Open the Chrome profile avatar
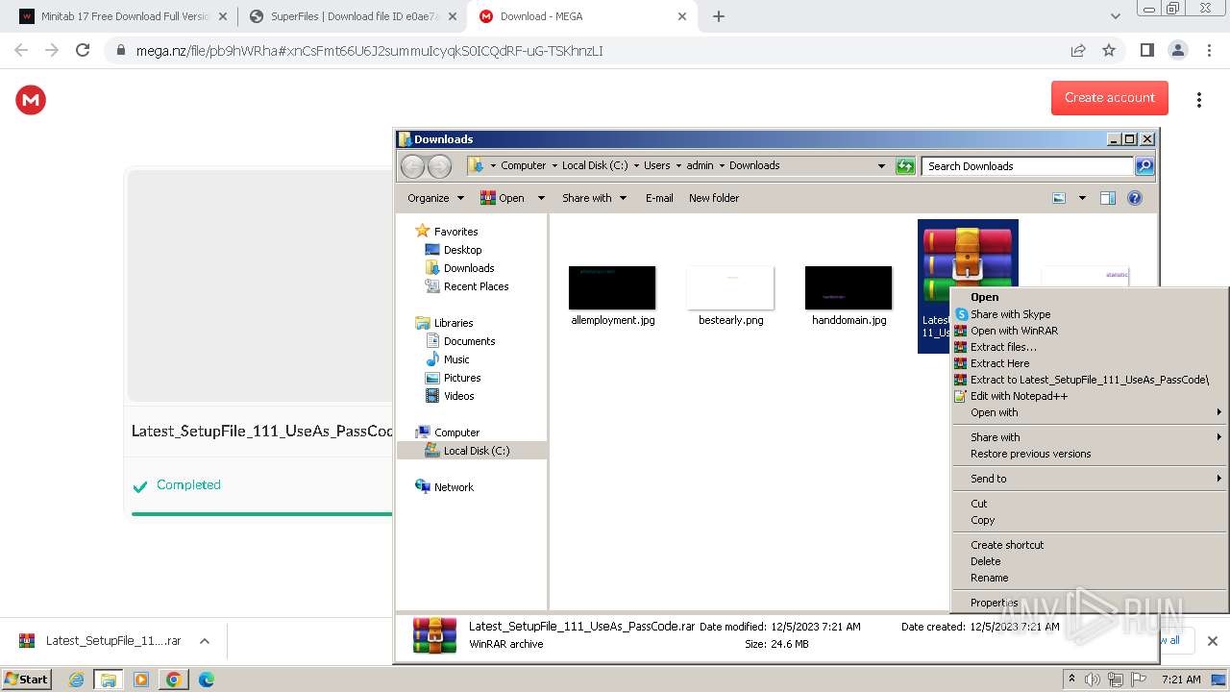 (1177, 50)
